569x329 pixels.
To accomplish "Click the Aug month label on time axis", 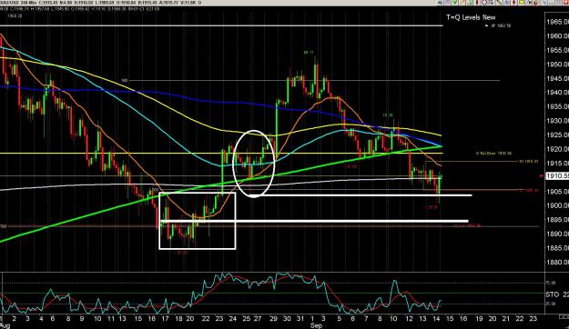I will pos(5,325).
